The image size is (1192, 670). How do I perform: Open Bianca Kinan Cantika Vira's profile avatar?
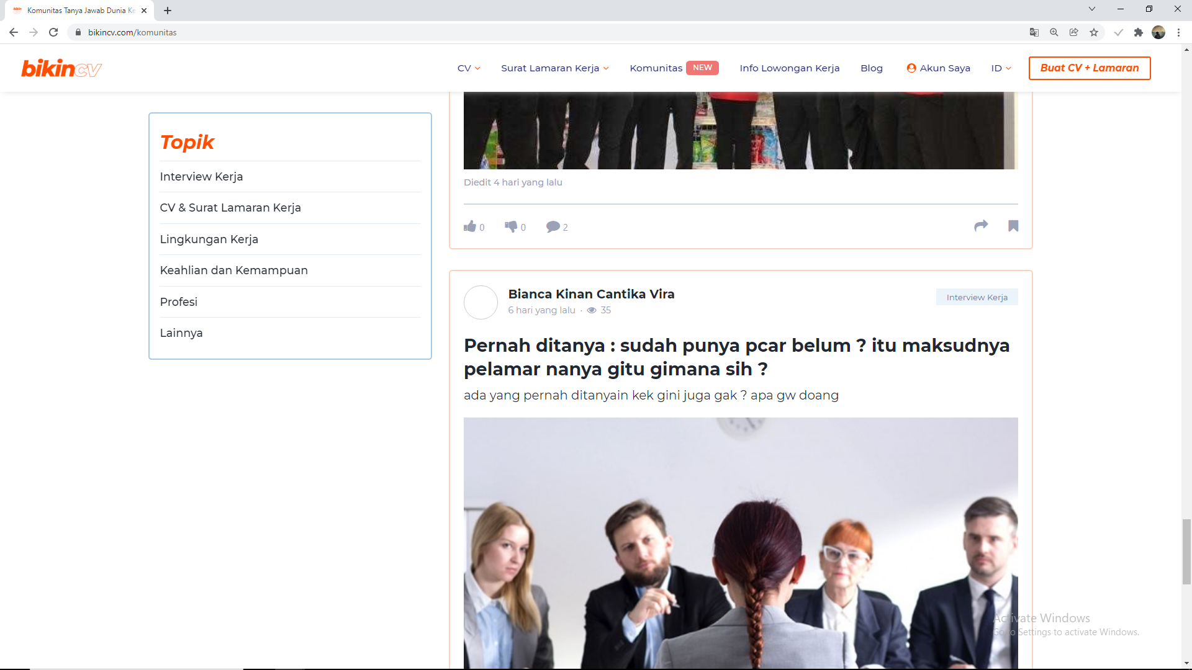481,303
